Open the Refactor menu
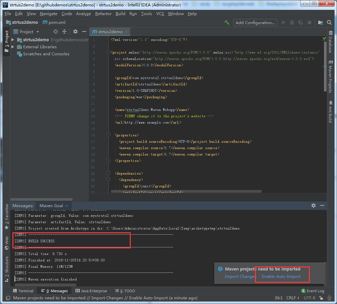 [x=103, y=13]
